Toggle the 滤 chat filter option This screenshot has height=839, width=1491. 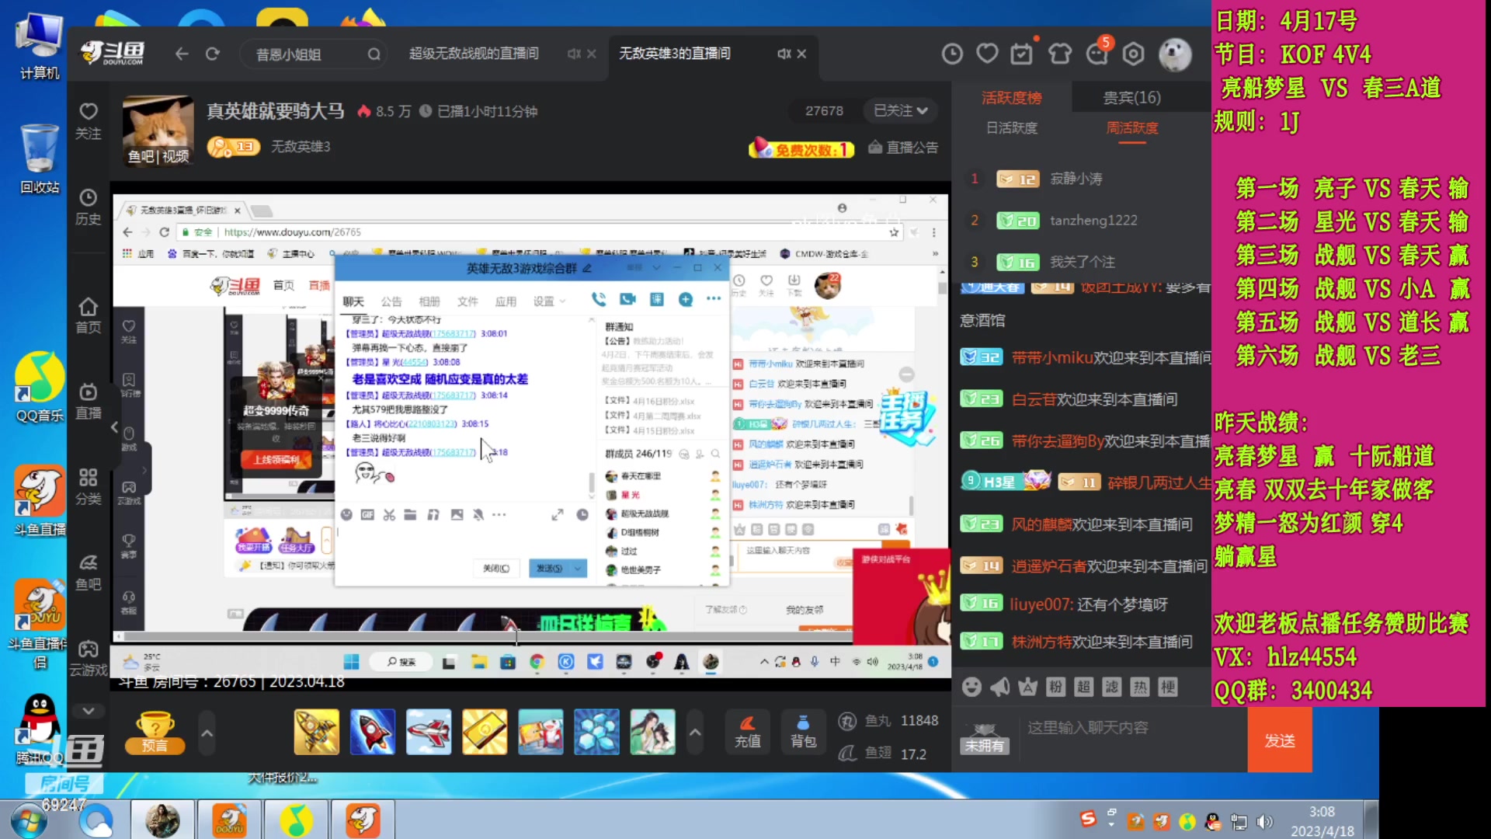coord(1111,687)
